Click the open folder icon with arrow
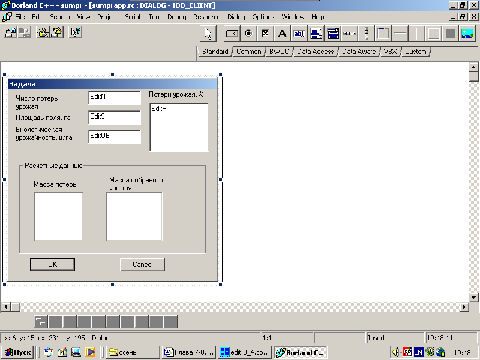The image size is (480, 360). click(x=56, y=32)
